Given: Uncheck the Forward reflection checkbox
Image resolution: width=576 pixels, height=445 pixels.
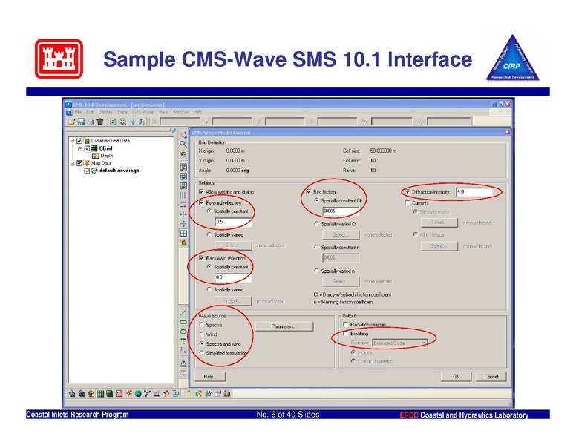Looking at the screenshot, I should [201, 202].
